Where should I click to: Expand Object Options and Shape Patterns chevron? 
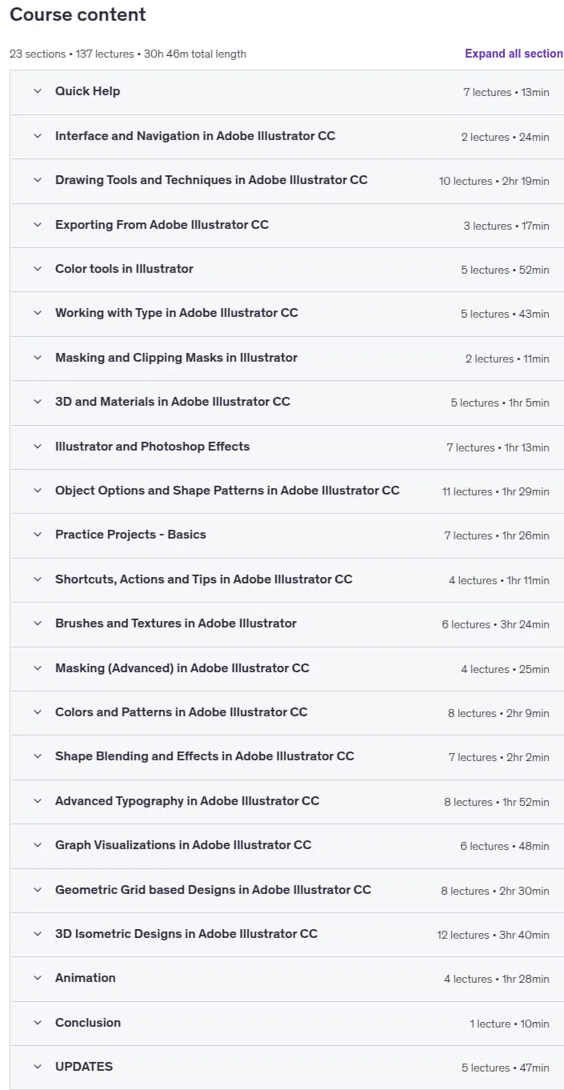[37, 491]
